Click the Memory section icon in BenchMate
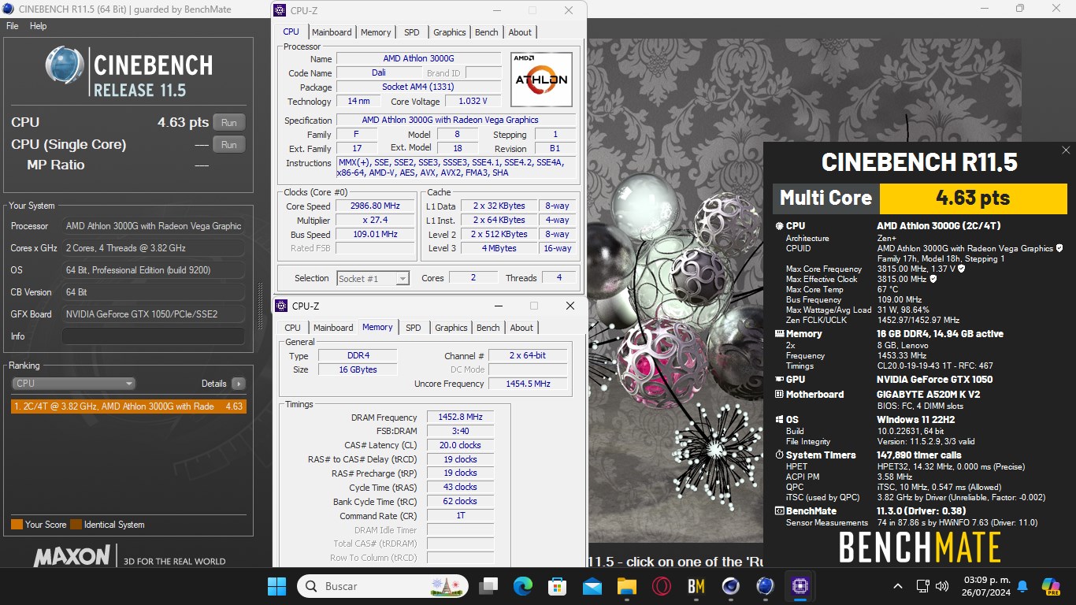Image resolution: width=1076 pixels, height=605 pixels. [780, 334]
